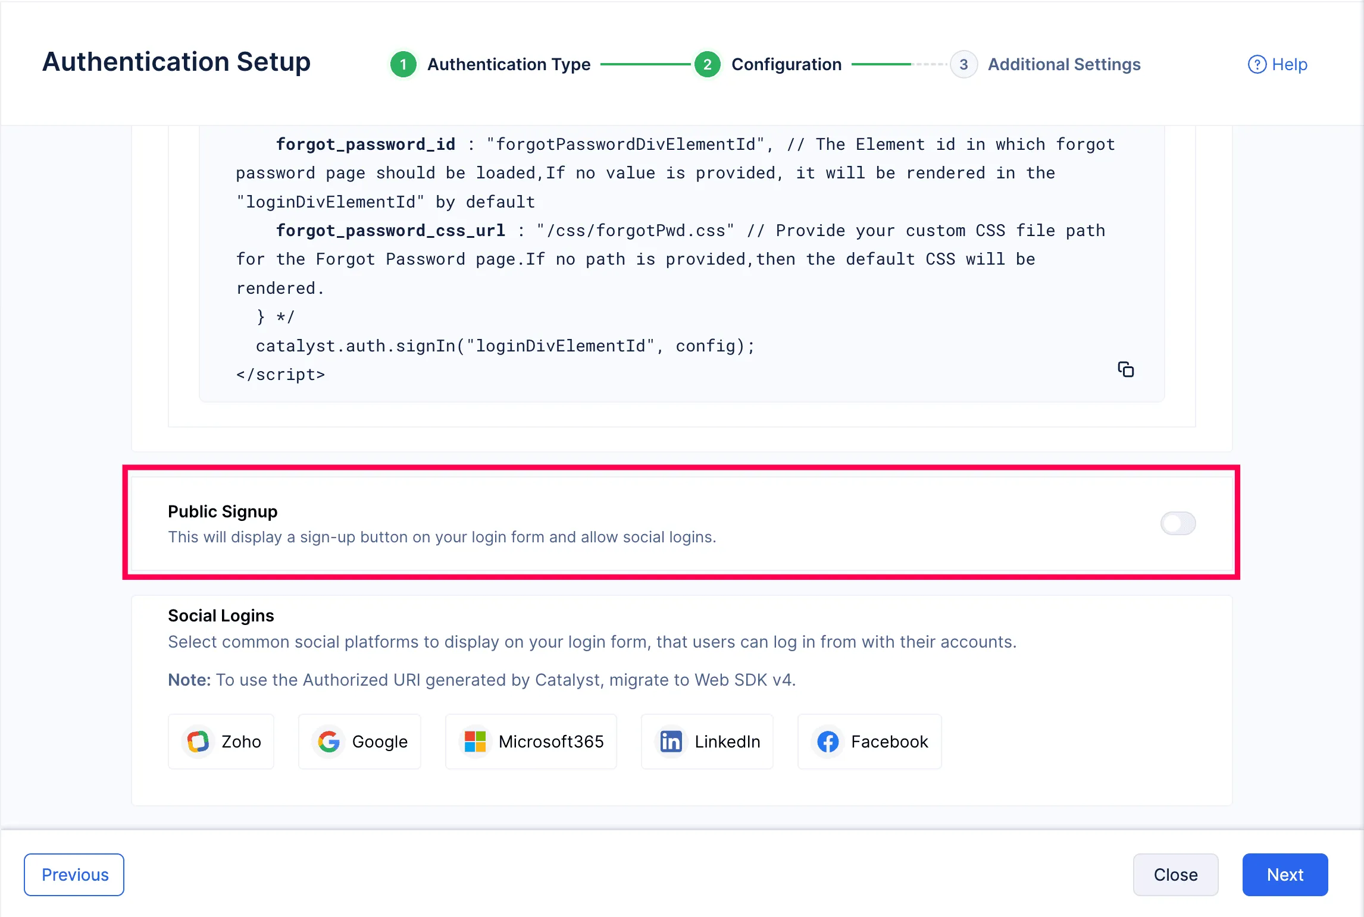The width and height of the screenshot is (1364, 917).
Task: Click the Facebook login option card
Action: 869,741
